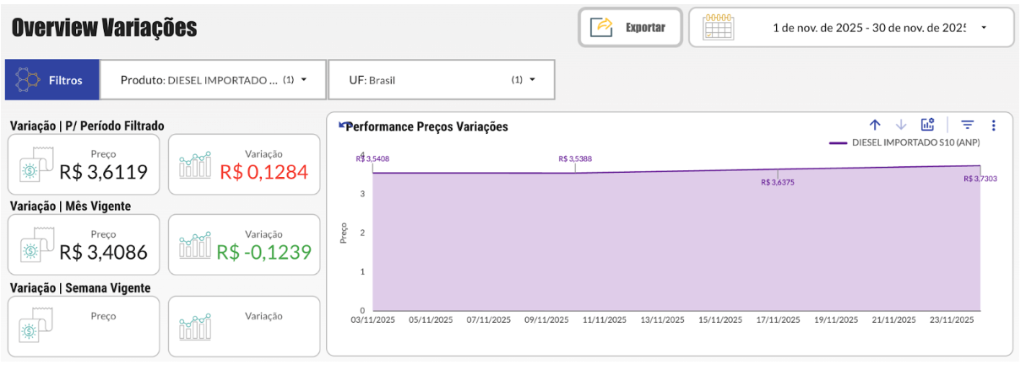Image resolution: width=1026 pixels, height=370 pixels.
Task: Click the R$ 3,6375 data point label
Action: click(777, 182)
